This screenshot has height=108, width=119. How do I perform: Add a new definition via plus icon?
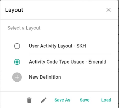[17, 77]
